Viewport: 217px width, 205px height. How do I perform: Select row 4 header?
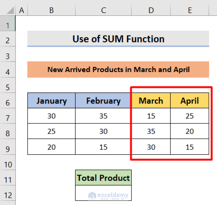[8, 69]
